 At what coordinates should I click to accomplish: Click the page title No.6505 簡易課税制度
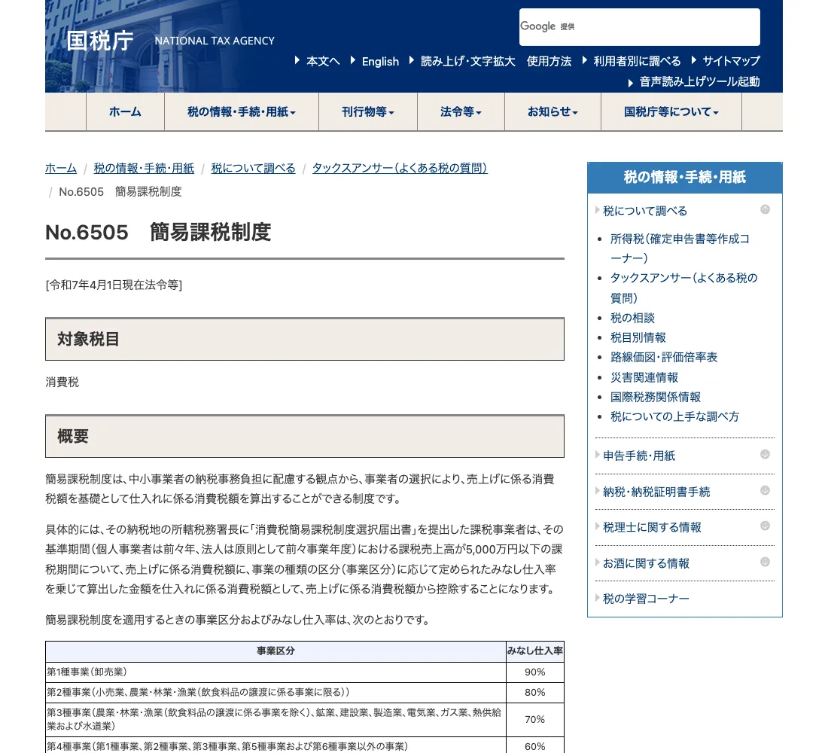(x=158, y=233)
